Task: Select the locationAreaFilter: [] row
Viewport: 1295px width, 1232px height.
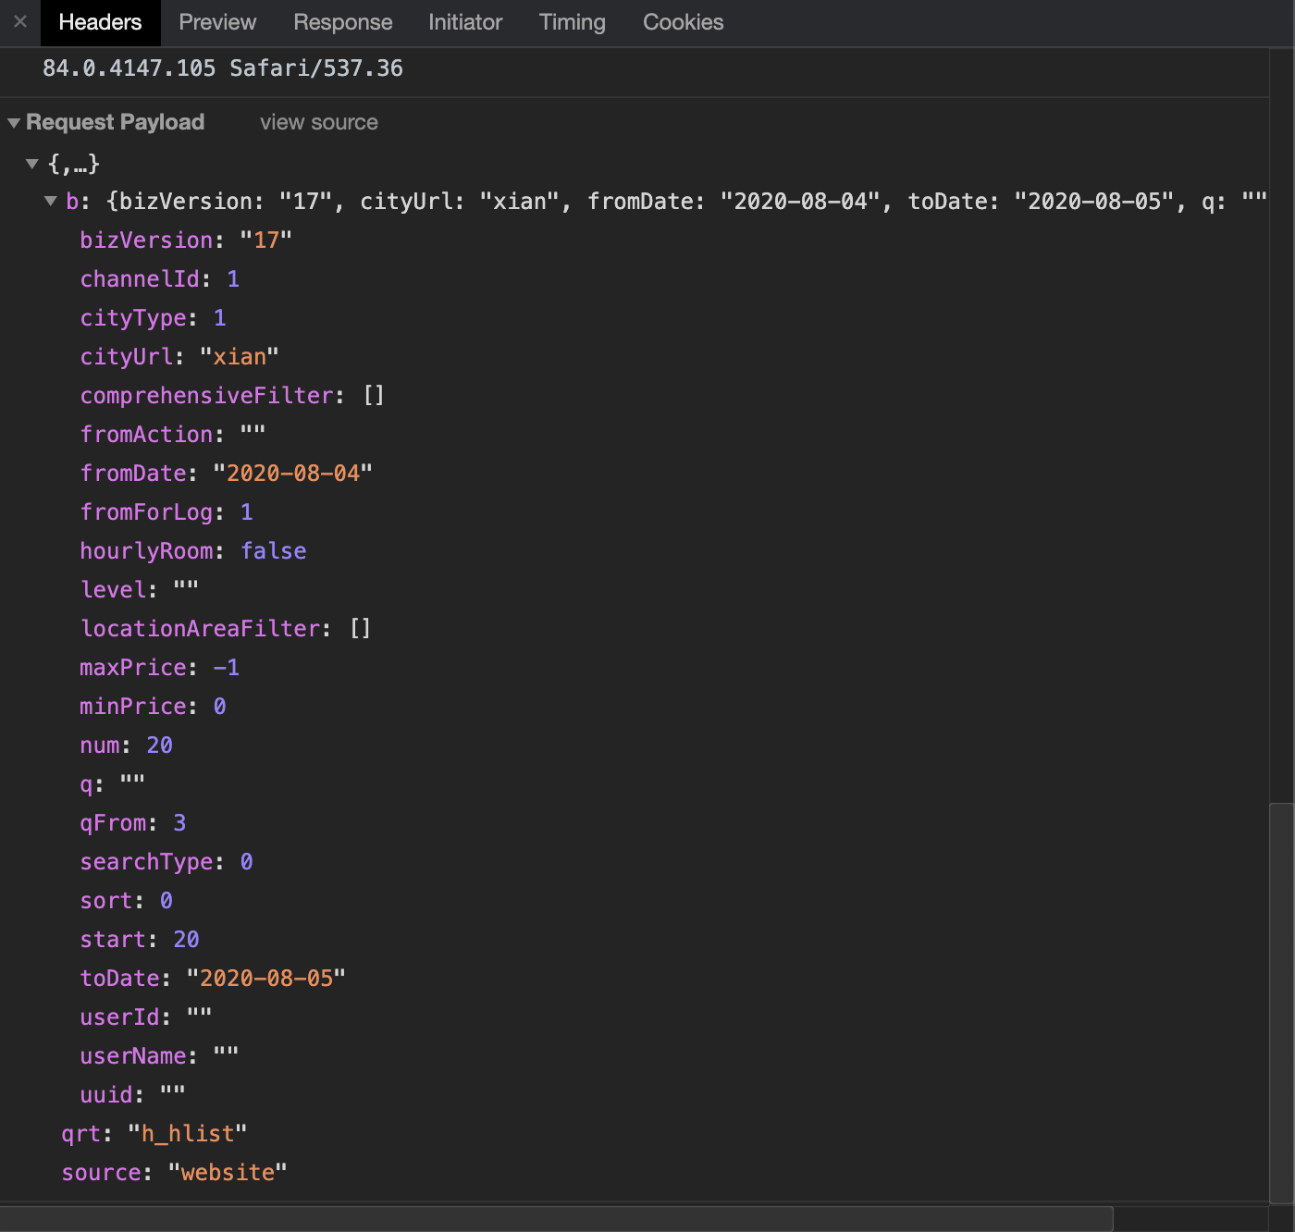Action: [x=226, y=629]
